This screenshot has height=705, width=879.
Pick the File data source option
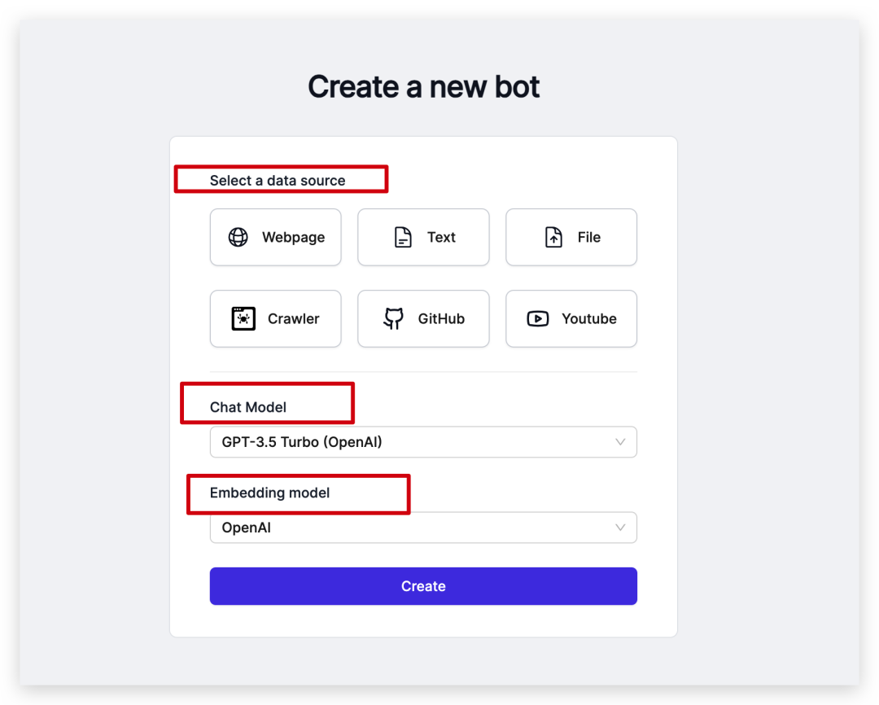pos(588,237)
